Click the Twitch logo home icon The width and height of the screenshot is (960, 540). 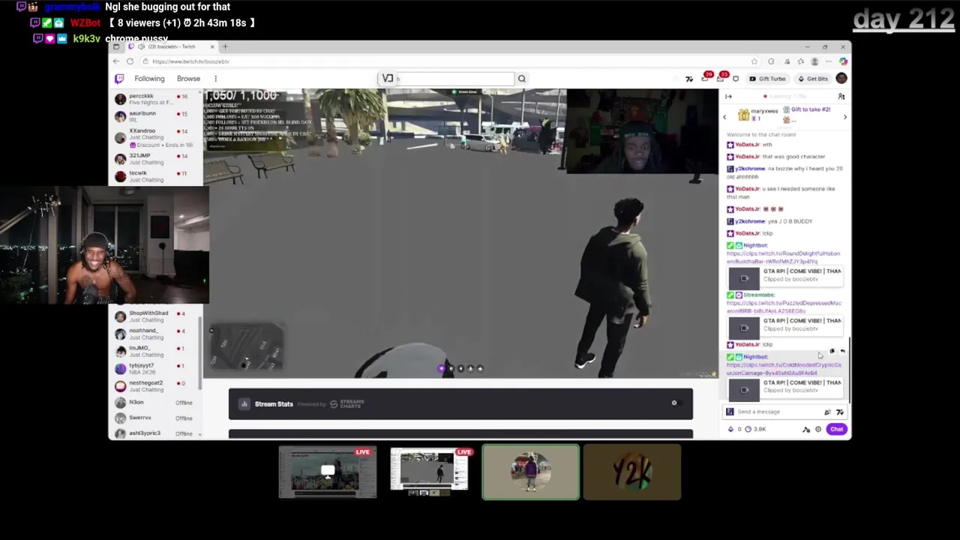click(x=119, y=79)
